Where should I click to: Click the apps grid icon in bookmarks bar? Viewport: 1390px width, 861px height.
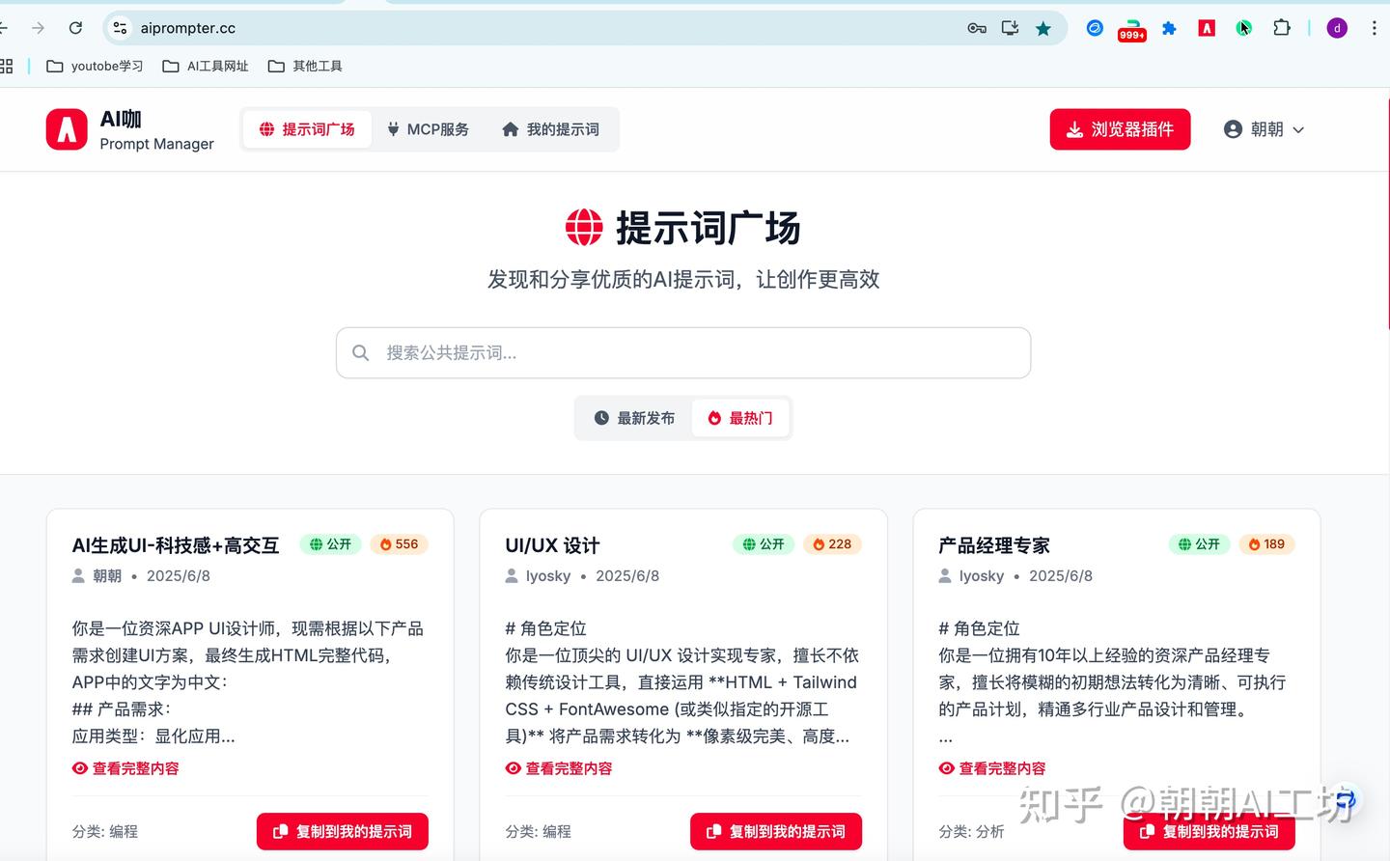tap(6, 66)
